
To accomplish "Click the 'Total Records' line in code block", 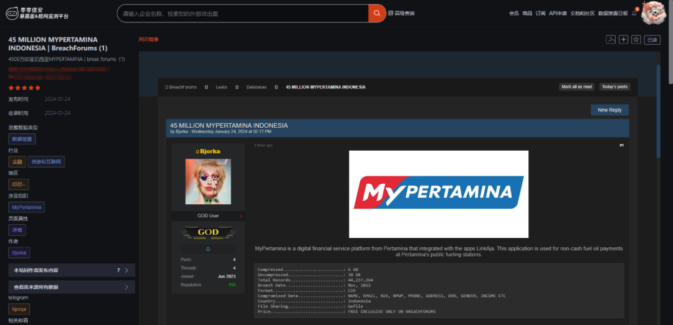I will pos(315,280).
